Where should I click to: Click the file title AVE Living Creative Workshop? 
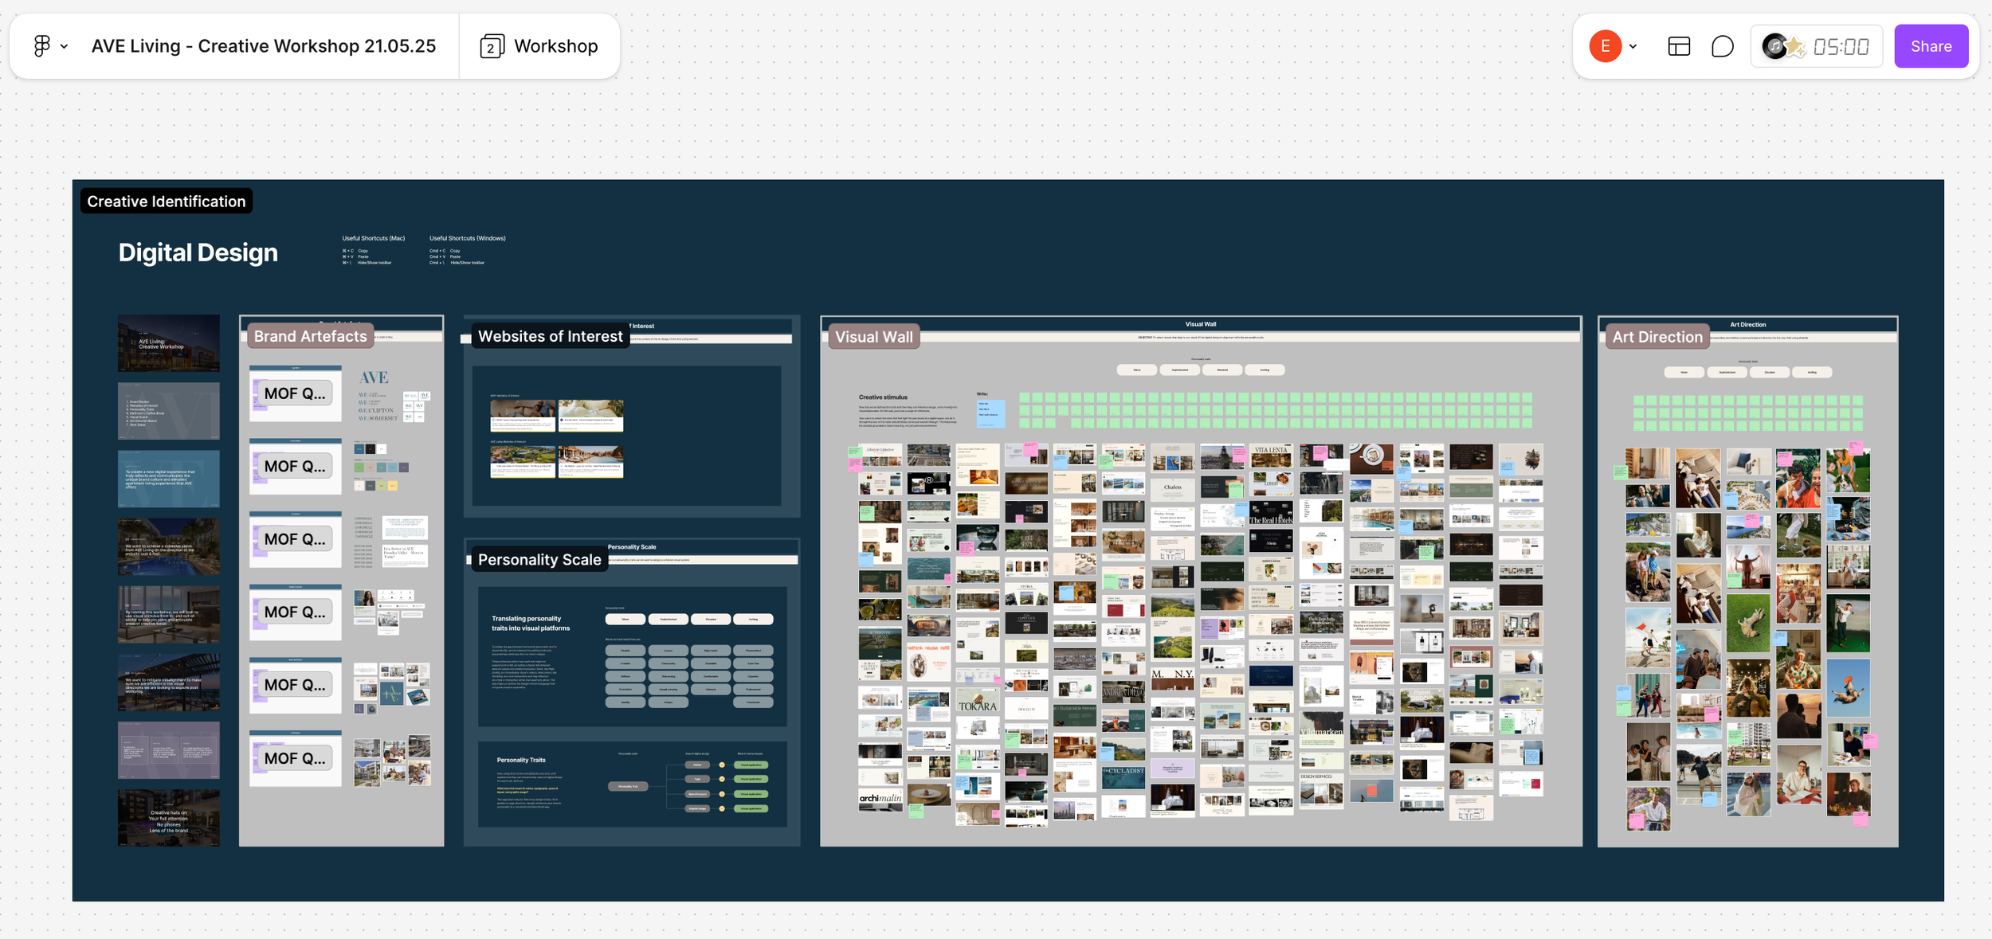coord(264,46)
